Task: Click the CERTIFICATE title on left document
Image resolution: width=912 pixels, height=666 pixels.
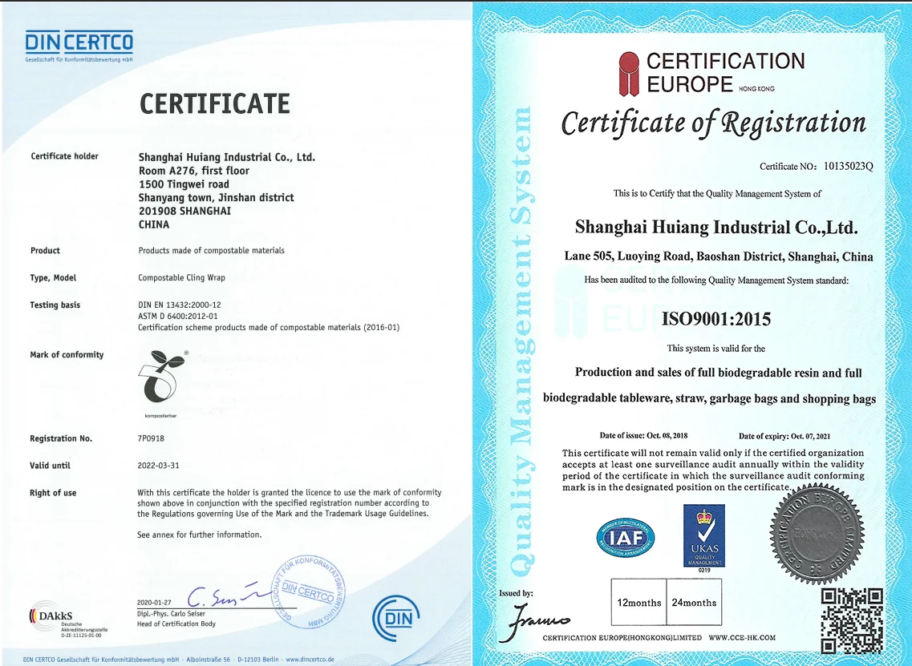Action: (x=215, y=103)
